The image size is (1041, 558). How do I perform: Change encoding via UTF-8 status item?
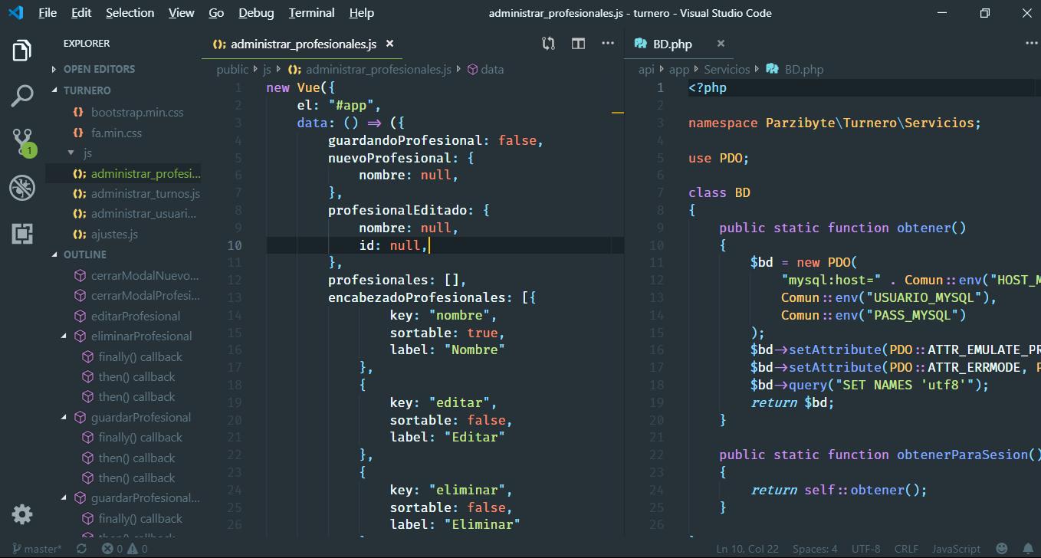coord(866,549)
